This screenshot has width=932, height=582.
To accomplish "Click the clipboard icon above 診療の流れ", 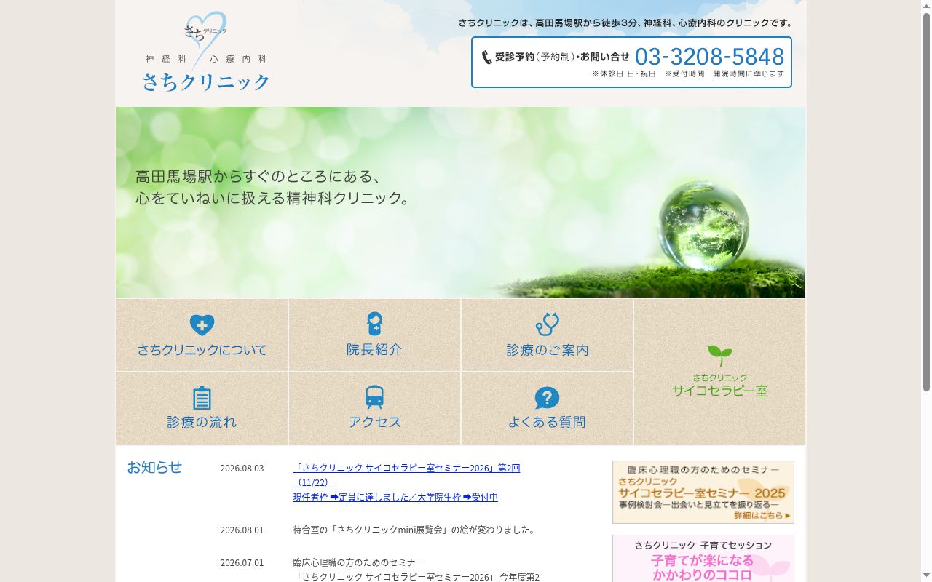I will (x=202, y=398).
